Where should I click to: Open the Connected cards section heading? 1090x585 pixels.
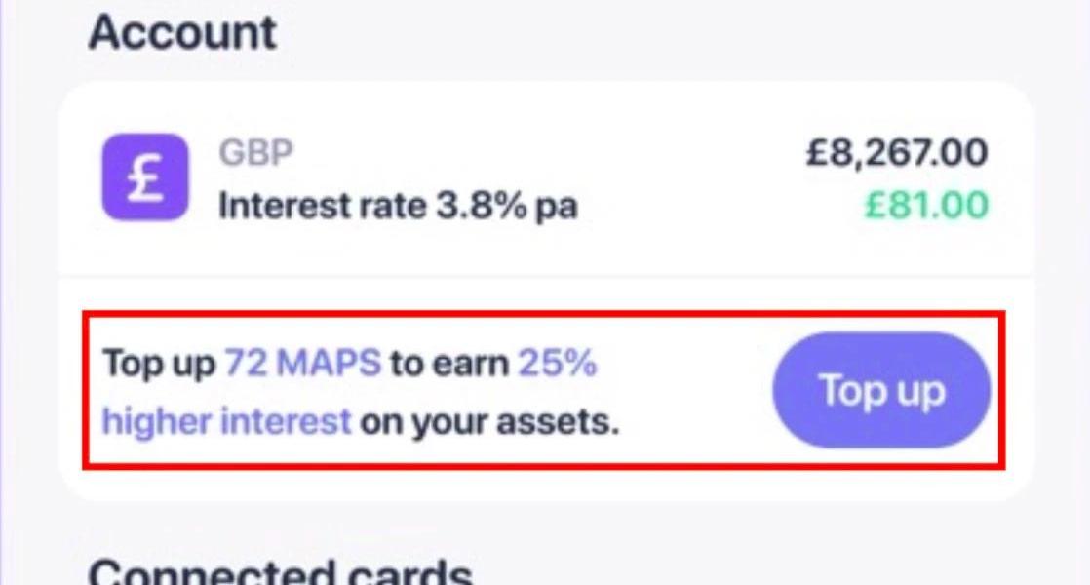point(281,570)
